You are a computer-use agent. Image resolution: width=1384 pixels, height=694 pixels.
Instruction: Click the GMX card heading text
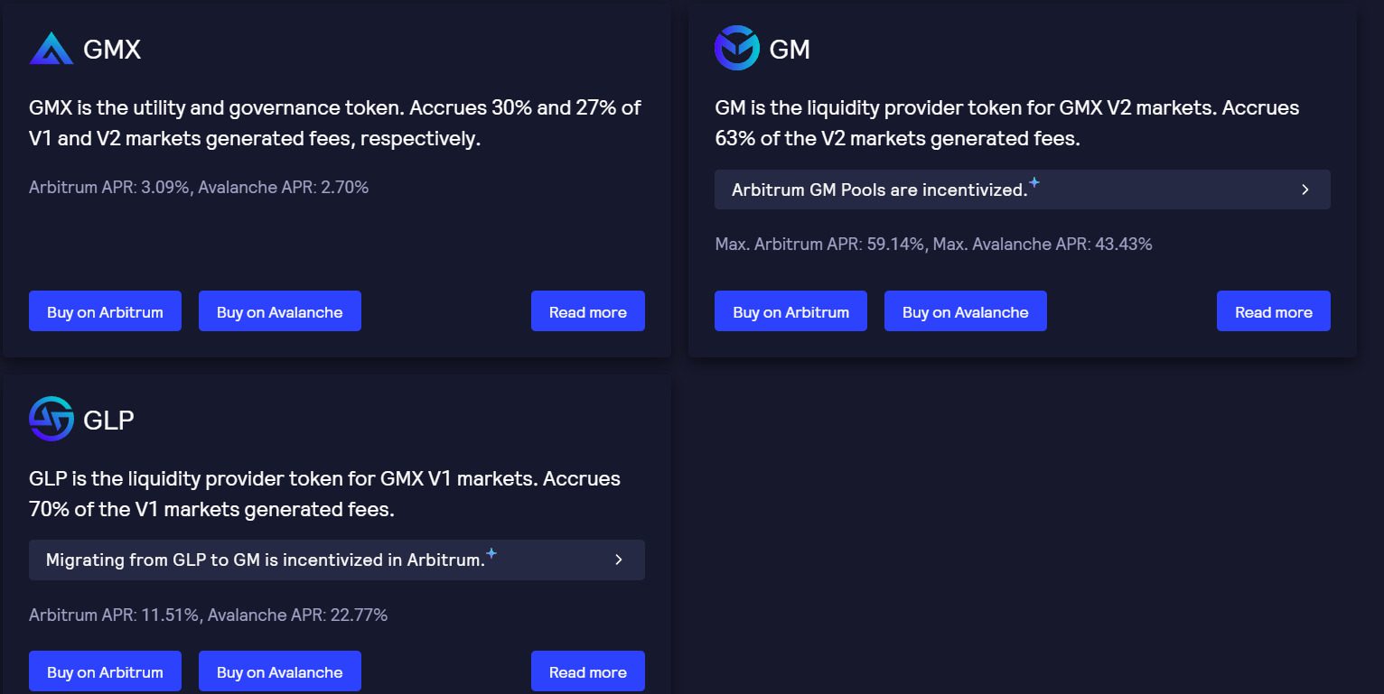click(112, 50)
